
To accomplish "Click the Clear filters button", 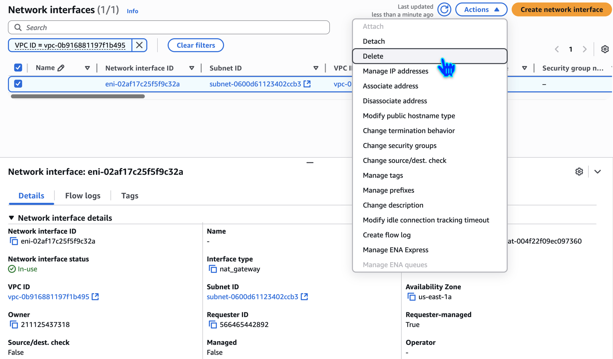I will 196,45.
